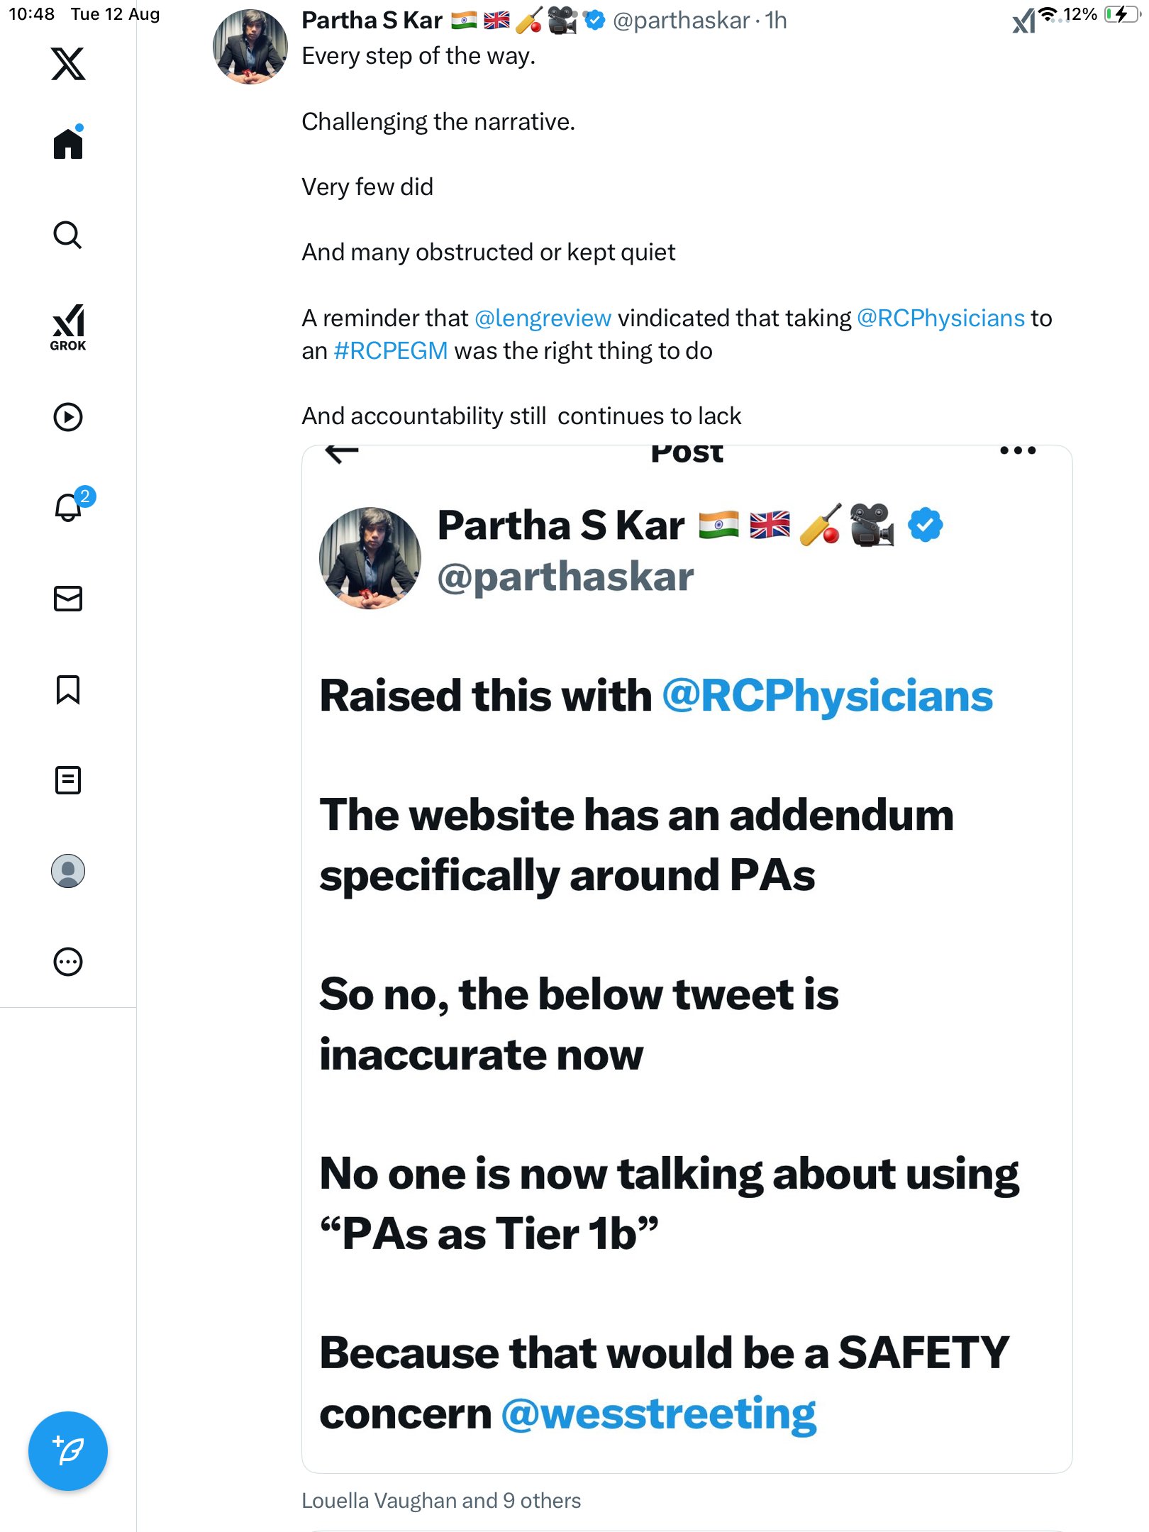Tap the @parthaskar handle in the post header
Screen dimensions: 1149x1532
[x=681, y=21]
